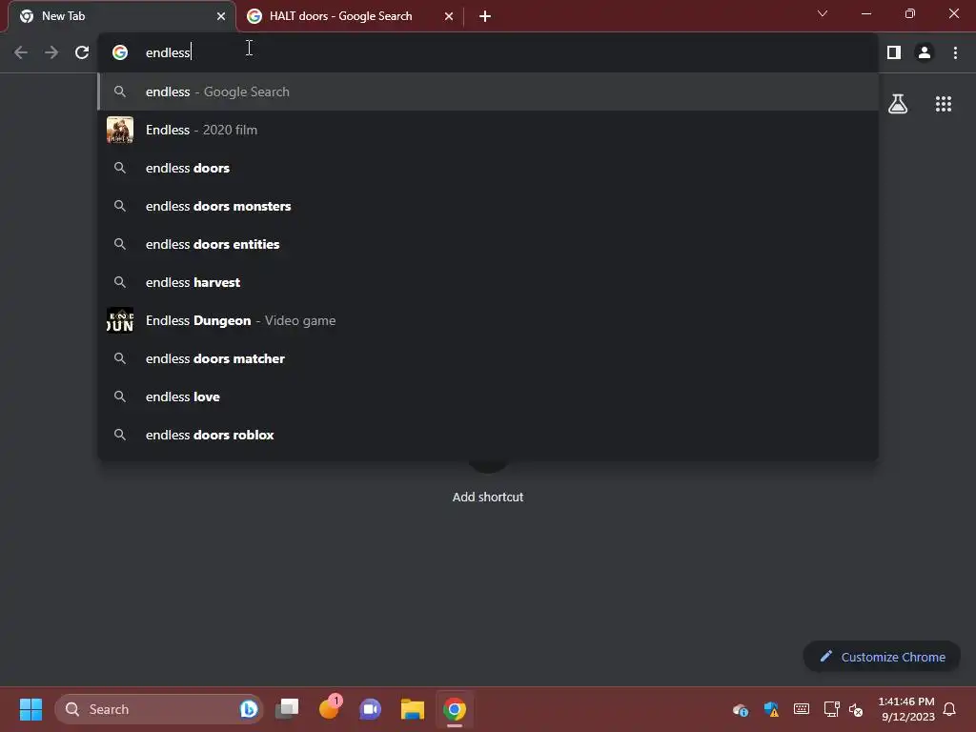Open Customize Chrome panel
This screenshot has width=976, height=732.
[882, 657]
